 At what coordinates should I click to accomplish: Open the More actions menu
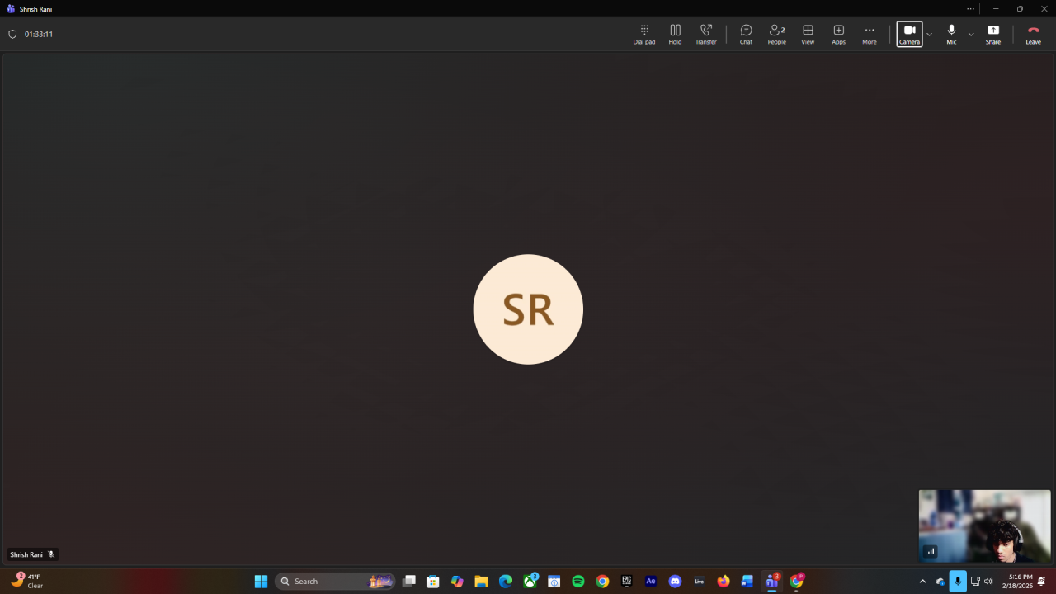coord(870,34)
